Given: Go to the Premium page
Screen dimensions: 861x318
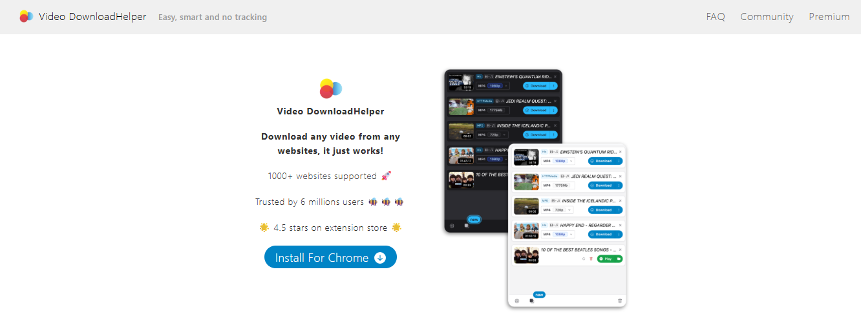Looking at the screenshot, I should pyautogui.click(x=829, y=17).
